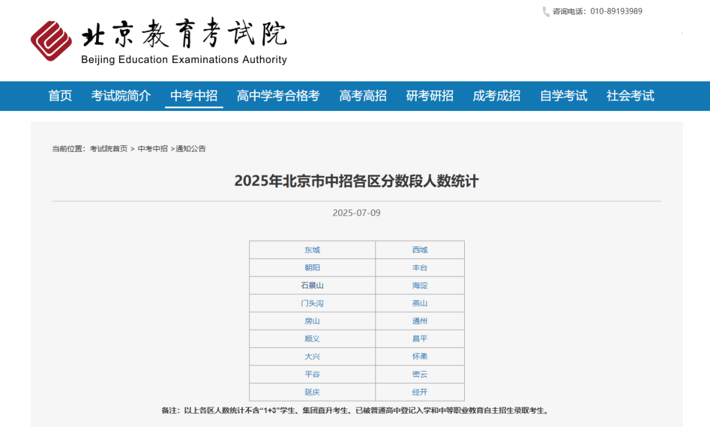Open the 高中学考合格考 section

pyautogui.click(x=278, y=96)
